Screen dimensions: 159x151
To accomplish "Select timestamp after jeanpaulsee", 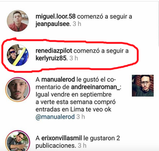I will click(x=77, y=24).
